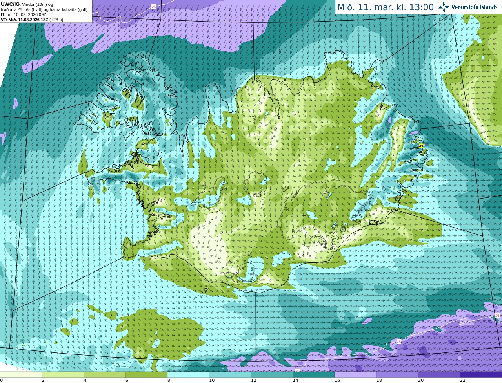
Task: Click the 'UWC/IG: Vindur (10m) og' title line
Action: tap(27, 4)
